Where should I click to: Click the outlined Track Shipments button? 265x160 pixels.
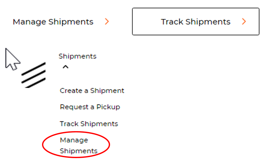click(x=195, y=22)
